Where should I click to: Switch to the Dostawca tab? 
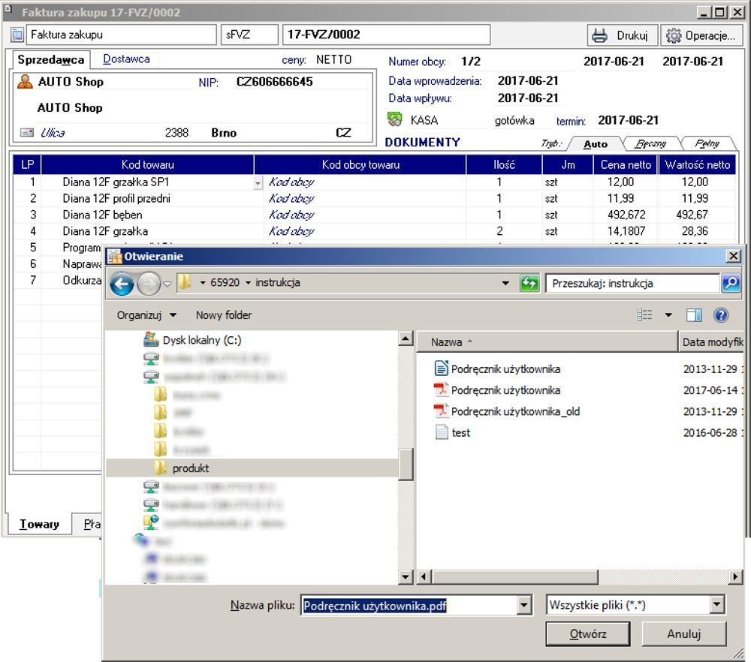click(x=126, y=59)
